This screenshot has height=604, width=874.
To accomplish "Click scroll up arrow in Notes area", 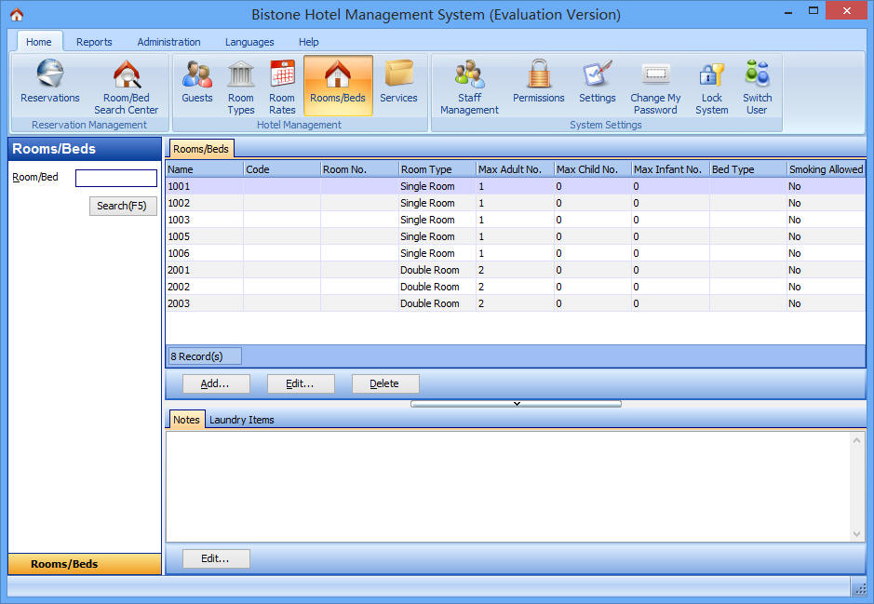I will click(x=856, y=440).
